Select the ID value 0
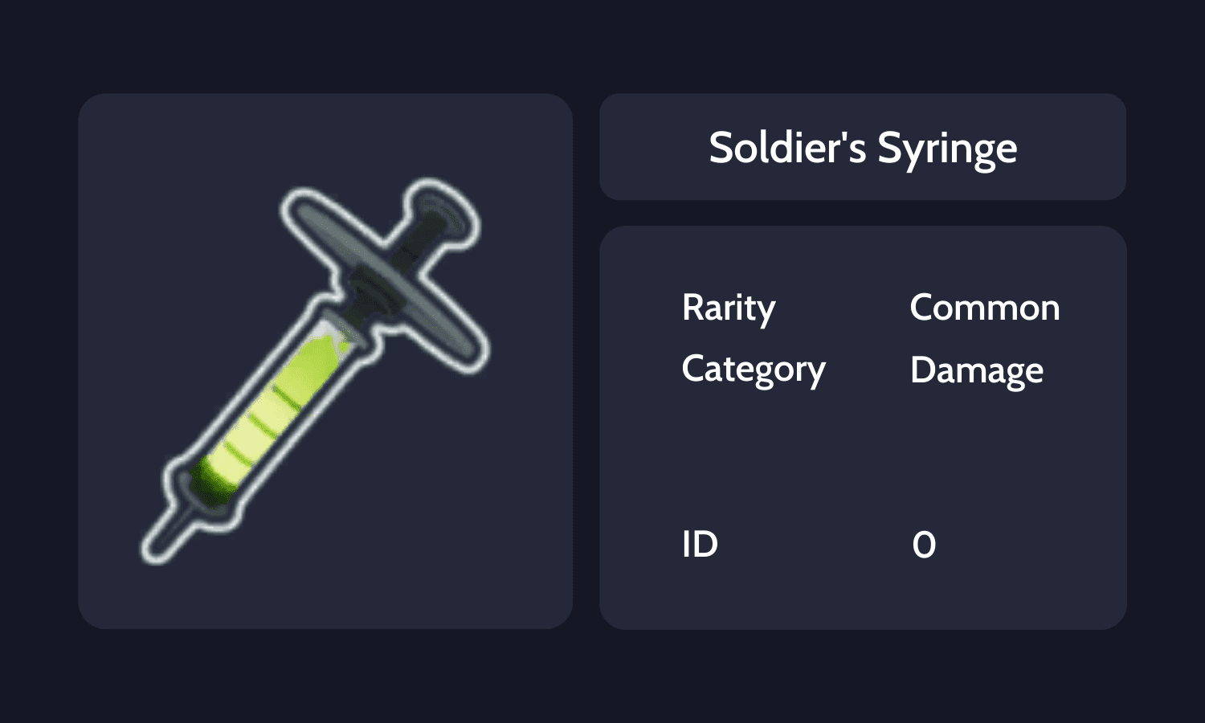This screenshot has height=723, width=1205. [x=925, y=544]
